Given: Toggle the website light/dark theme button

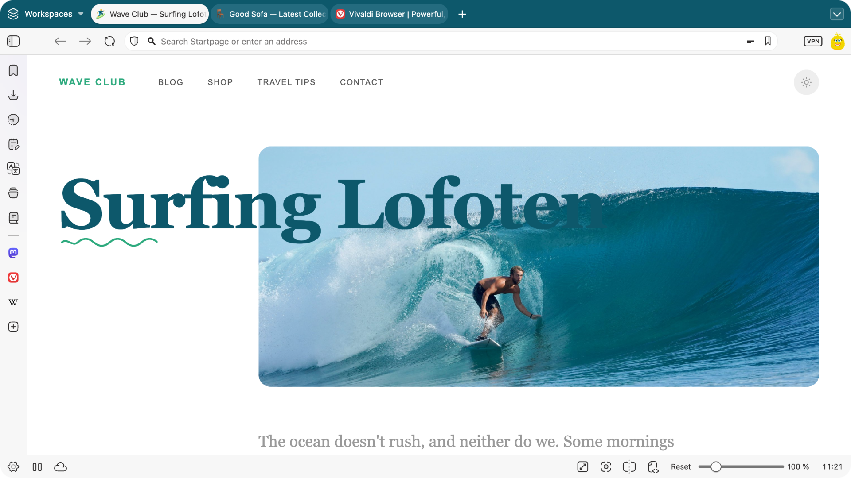Looking at the screenshot, I should (806, 82).
